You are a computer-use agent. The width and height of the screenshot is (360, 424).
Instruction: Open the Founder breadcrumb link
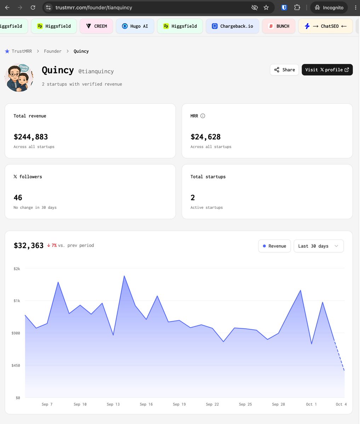click(53, 51)
